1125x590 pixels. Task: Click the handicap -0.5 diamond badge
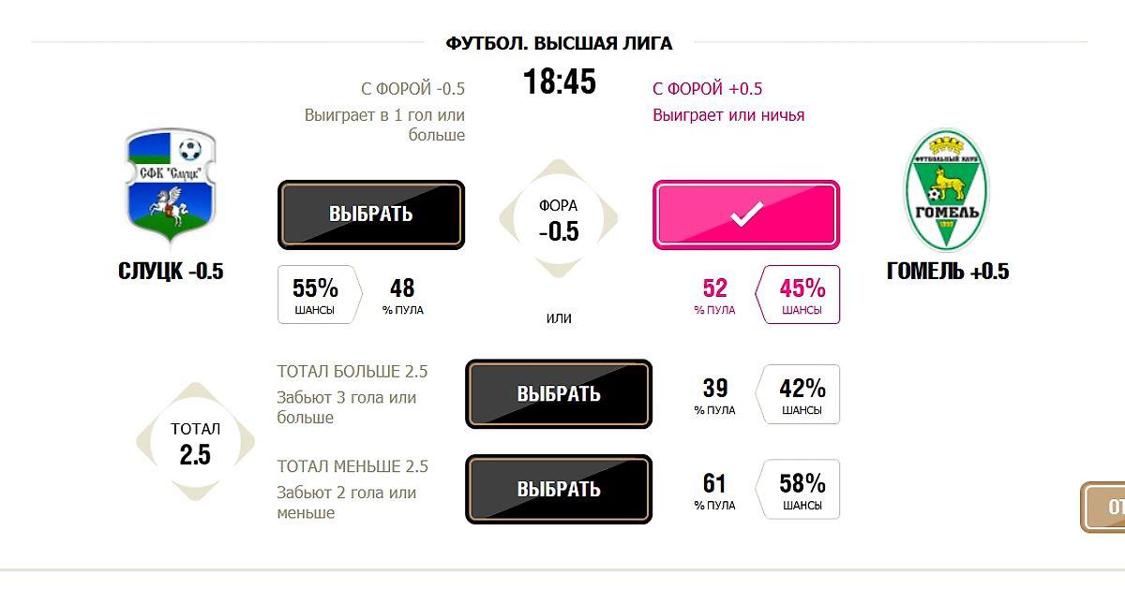tap(559, 219)
